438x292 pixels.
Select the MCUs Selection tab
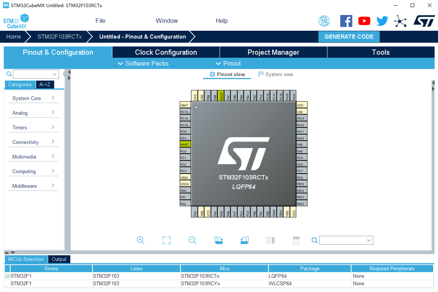click(26, 259)
